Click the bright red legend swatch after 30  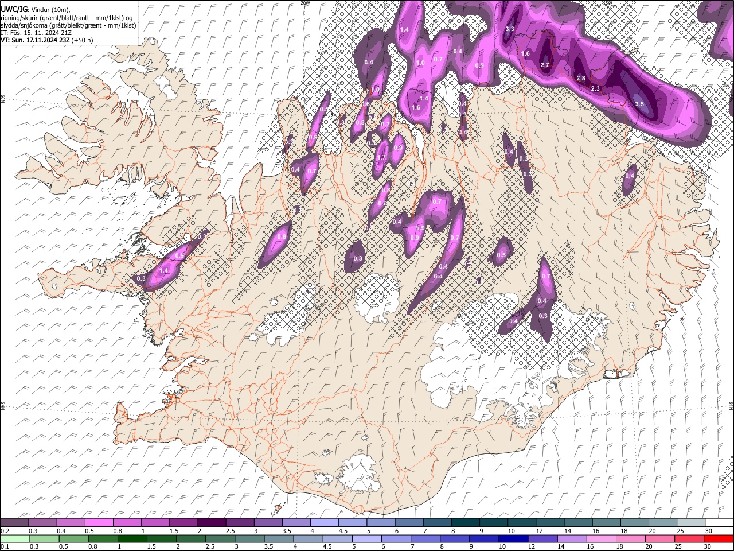point(718,539)
